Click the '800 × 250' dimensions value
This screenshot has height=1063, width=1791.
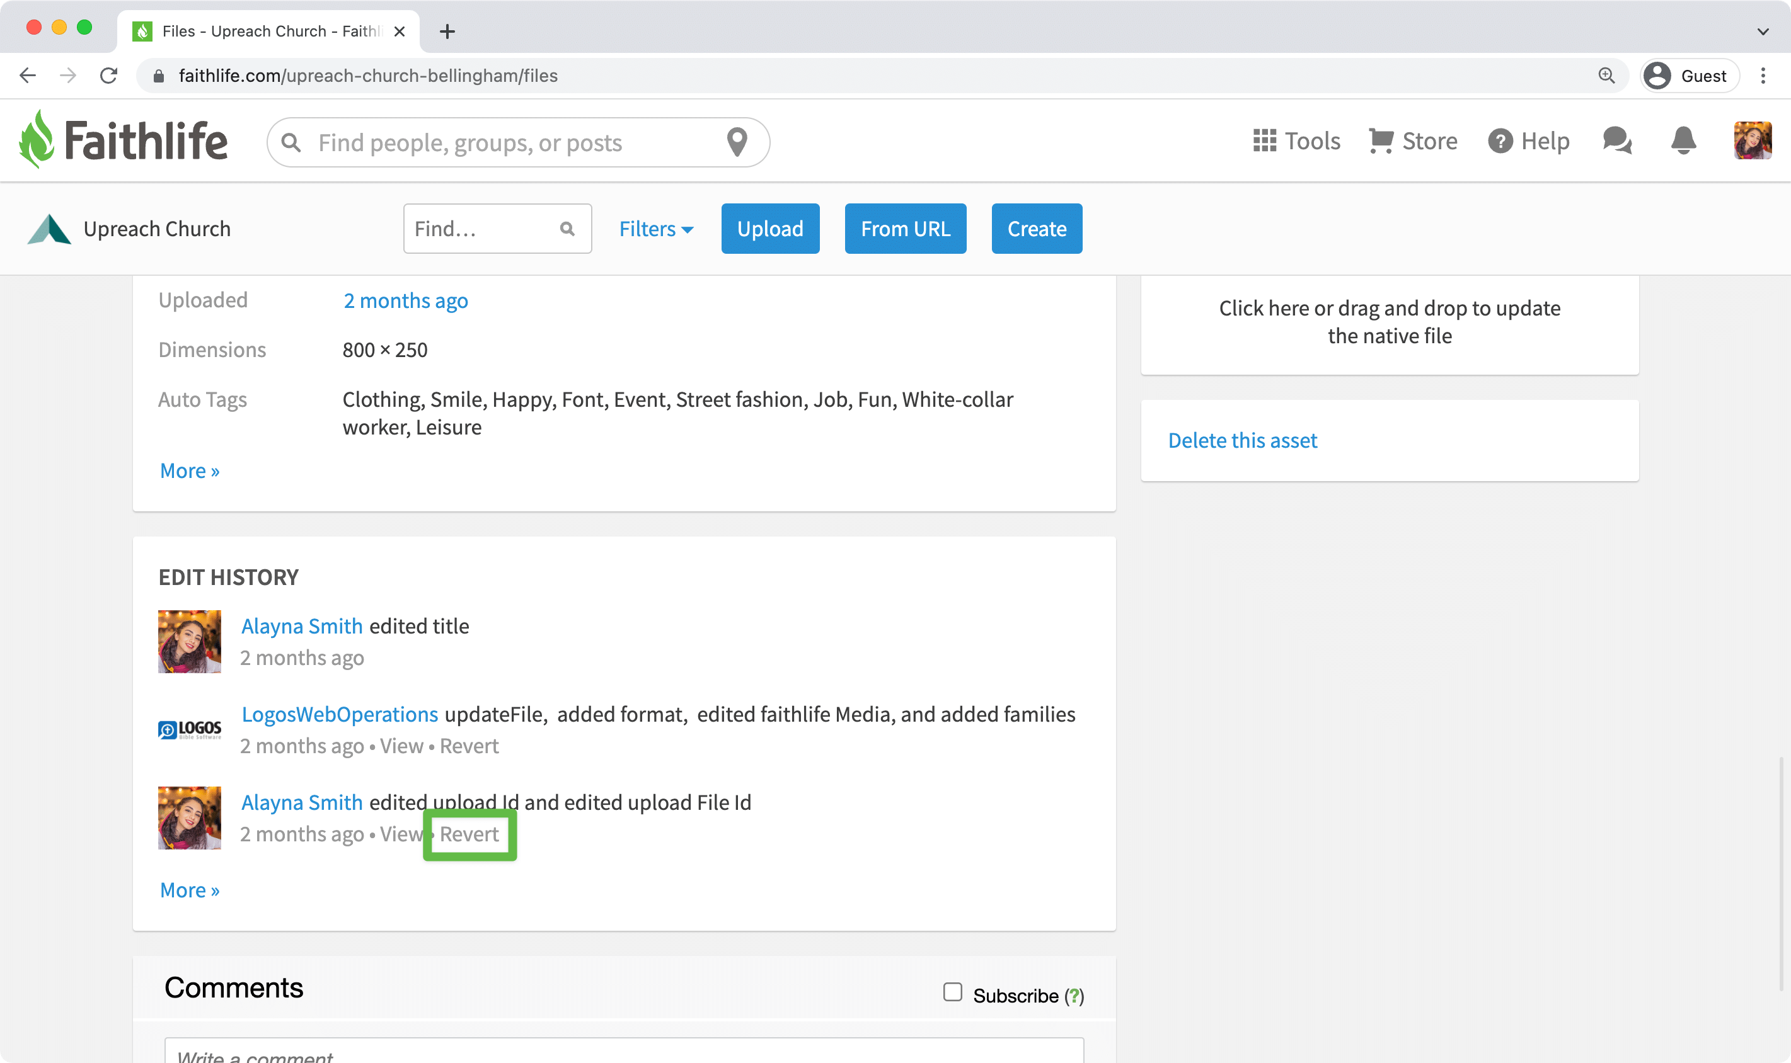point(385,350)
